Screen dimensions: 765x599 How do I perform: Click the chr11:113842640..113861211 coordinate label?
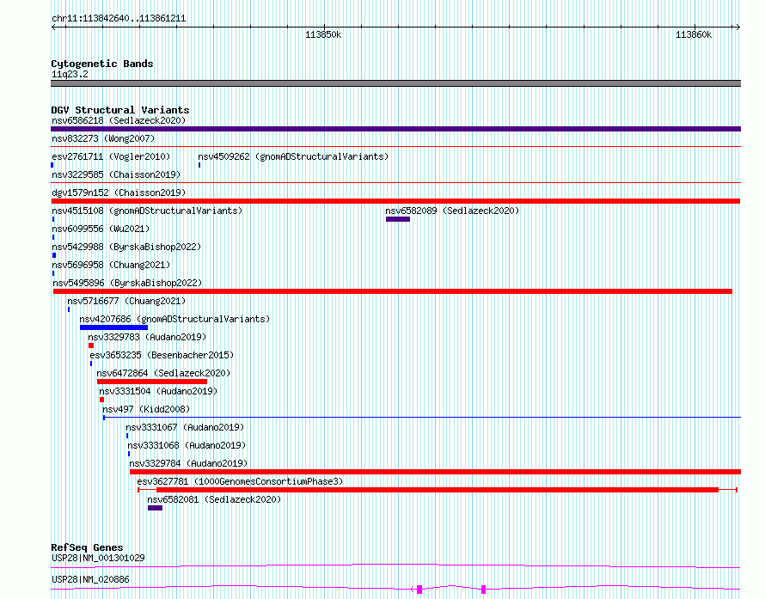pyautogui.click(x=119, y=19)
